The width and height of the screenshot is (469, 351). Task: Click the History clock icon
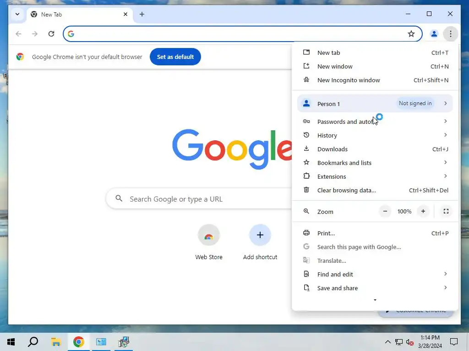click(x=306, y=135)
